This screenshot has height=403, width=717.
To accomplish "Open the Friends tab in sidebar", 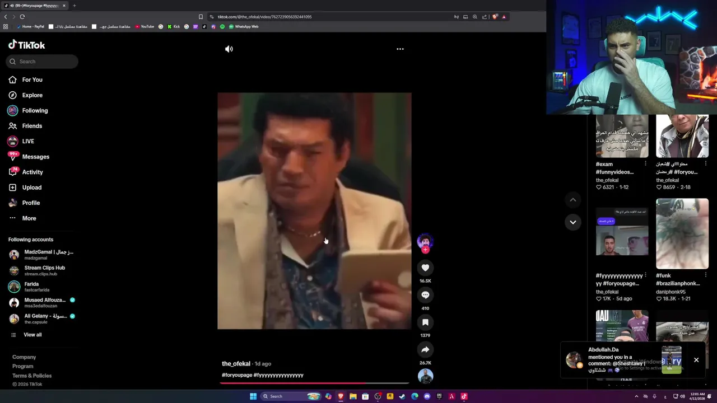I will click(x=26, y=126).
